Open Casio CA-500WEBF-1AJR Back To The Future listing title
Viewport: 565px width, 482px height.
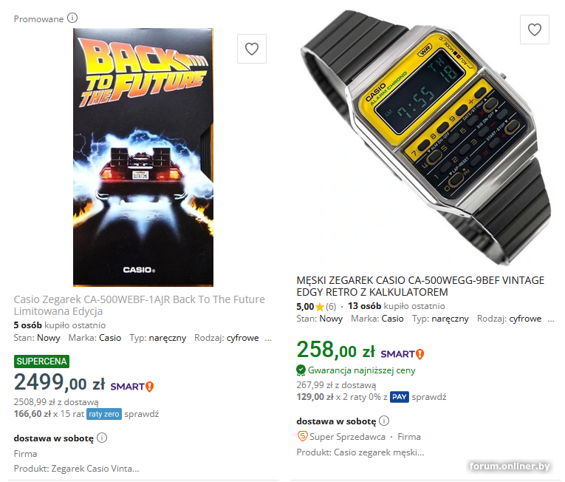tap(139, 305)
